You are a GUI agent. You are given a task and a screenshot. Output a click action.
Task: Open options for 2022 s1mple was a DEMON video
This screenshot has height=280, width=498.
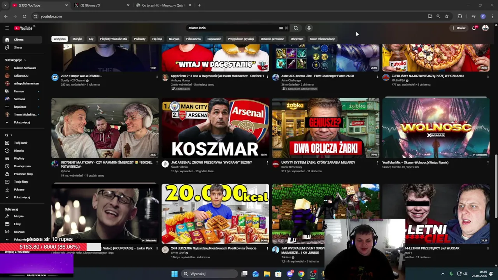tap(157, 76)
